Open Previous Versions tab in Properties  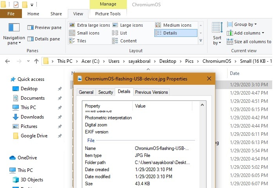[152, 92]
